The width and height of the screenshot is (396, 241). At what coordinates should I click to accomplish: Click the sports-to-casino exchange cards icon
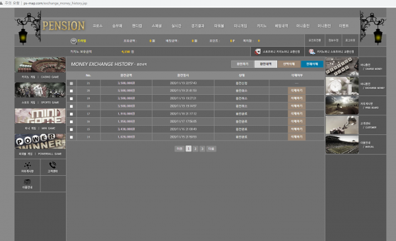pos(257,51)
